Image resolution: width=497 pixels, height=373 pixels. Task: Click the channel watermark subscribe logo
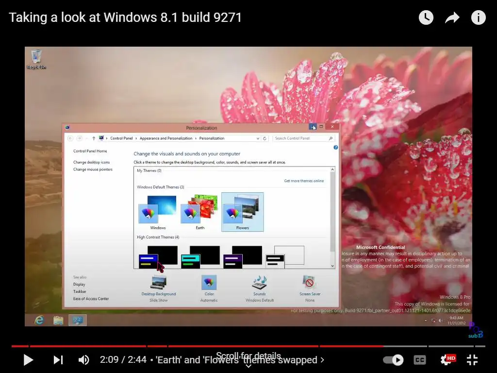[476, 330]
